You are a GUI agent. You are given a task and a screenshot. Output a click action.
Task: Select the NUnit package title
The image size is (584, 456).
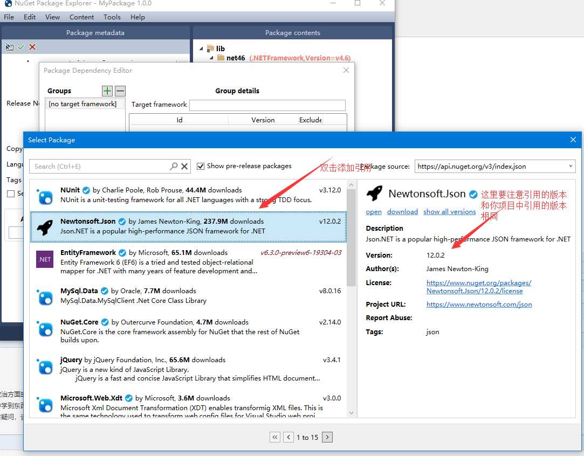pos(70,190)
